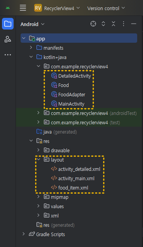The height and width of the screenshot is (247, 143).
Task: Collapse the main com.example.recyclerview4 package arrow
Action: (x=38, y=66)
